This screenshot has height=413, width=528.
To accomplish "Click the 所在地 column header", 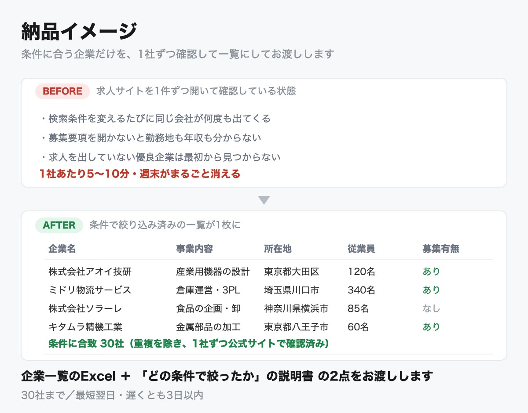I will (278, 249).
